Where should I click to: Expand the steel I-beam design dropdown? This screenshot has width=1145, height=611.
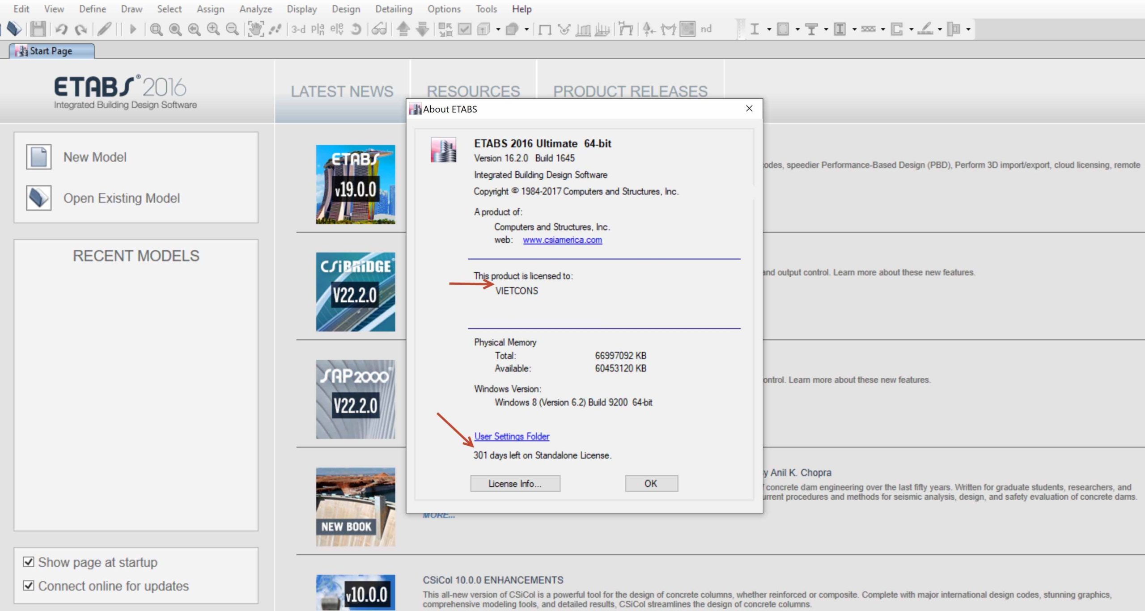[769, 29]
